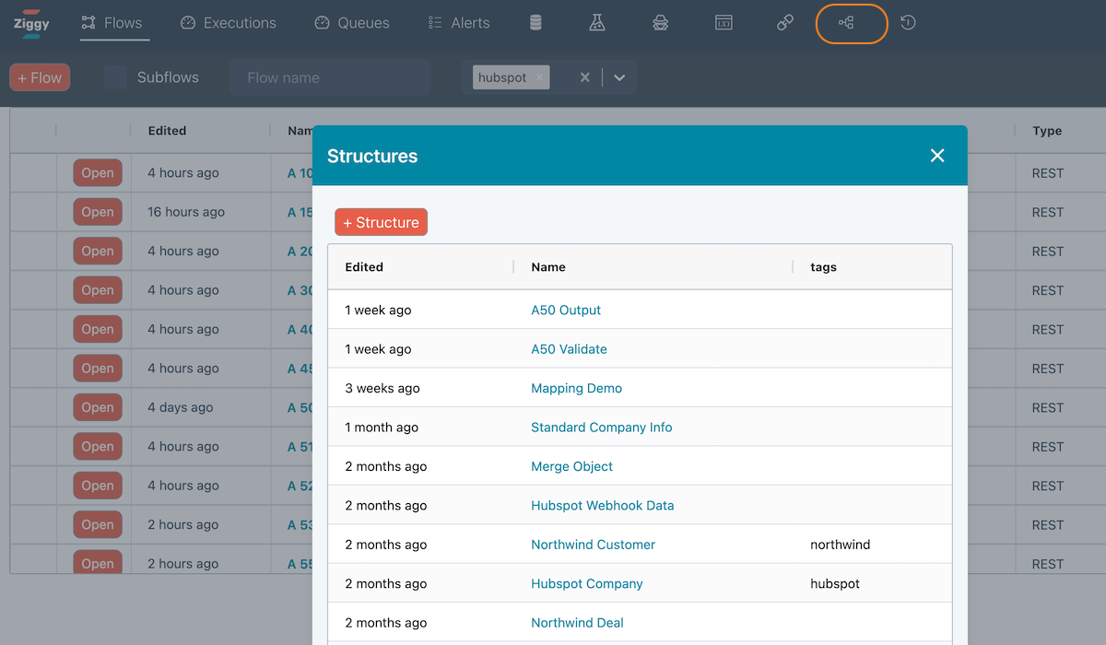The height and width of the screenshot is (645, 1106).
Task: Clear all tag filters with X
Action: click(x=584, y=78)
